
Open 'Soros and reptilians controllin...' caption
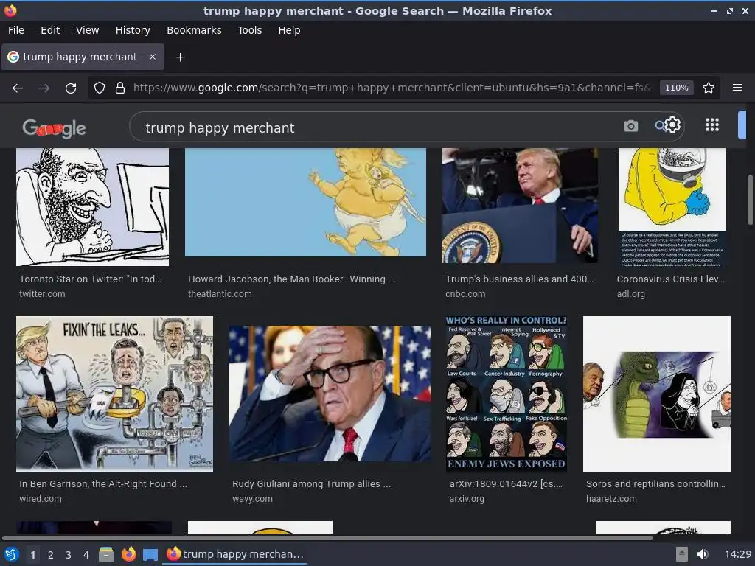(x=655, y=483)
